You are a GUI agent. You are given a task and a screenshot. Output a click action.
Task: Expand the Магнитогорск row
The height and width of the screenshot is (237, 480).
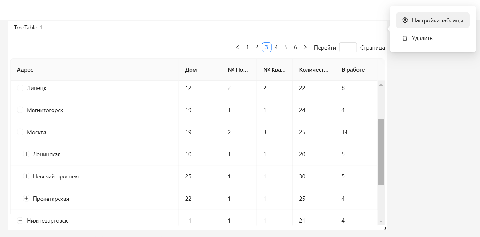coord(20,110)
